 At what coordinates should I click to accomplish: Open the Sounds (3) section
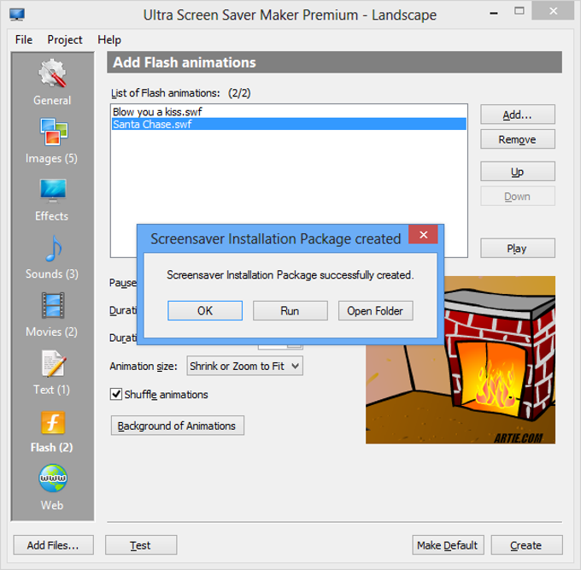[52, 257]
